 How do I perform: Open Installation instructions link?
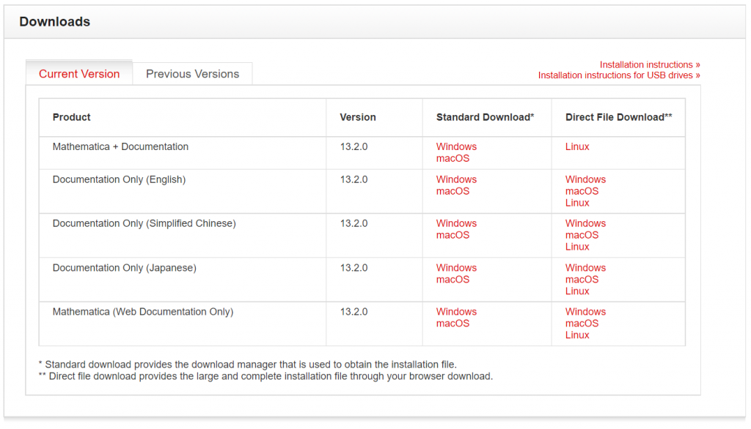pyautogui.click(x=648, y=64)
